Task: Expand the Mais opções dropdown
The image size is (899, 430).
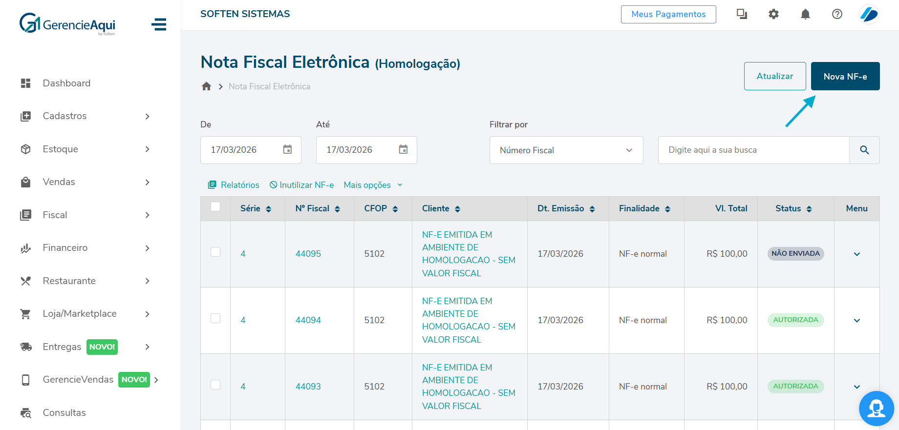Action: pos(373,185)
